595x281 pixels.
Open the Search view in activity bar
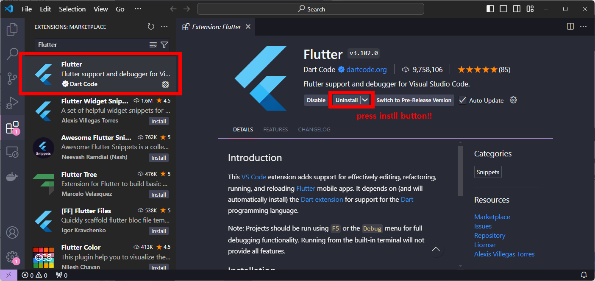(12, 53)
